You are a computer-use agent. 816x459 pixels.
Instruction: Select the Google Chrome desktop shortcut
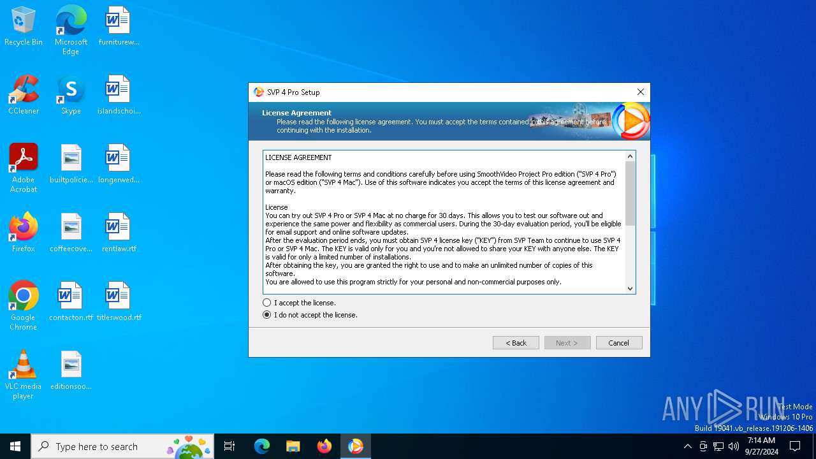click(24, 306)
